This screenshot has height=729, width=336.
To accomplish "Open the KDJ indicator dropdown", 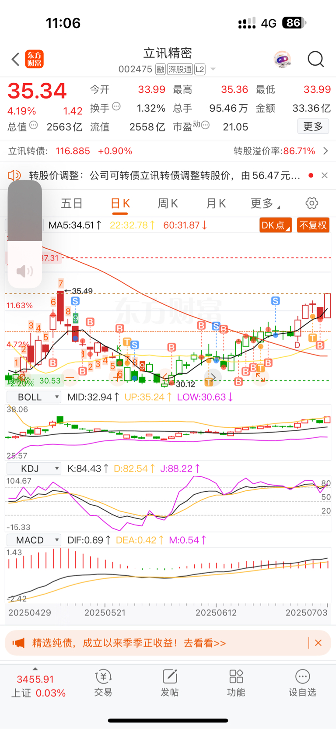I will point(34,469).
